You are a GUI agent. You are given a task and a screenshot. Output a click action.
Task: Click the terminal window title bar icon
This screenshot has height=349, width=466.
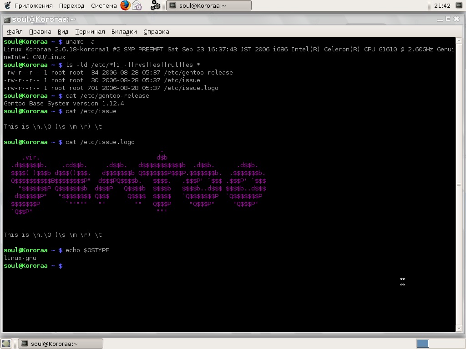click(7, 20)
